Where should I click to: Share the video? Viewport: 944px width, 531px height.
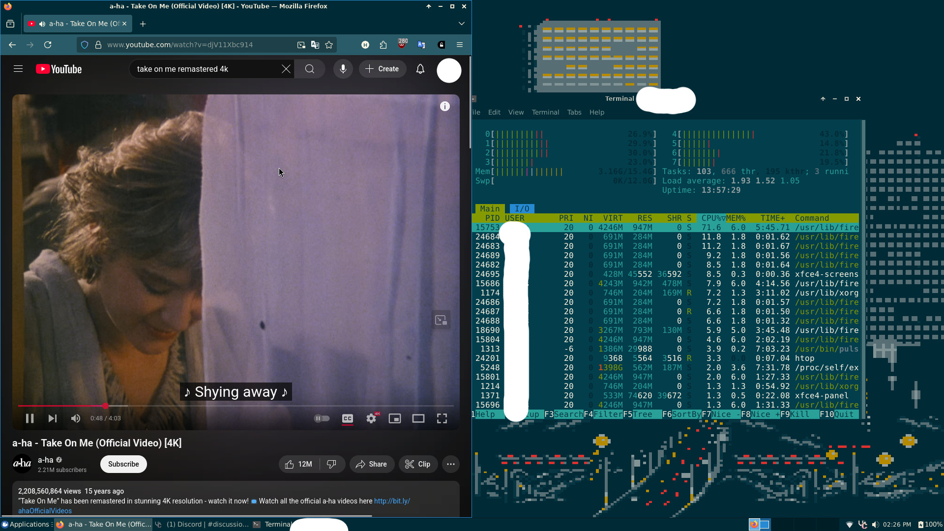click(372, 464)
